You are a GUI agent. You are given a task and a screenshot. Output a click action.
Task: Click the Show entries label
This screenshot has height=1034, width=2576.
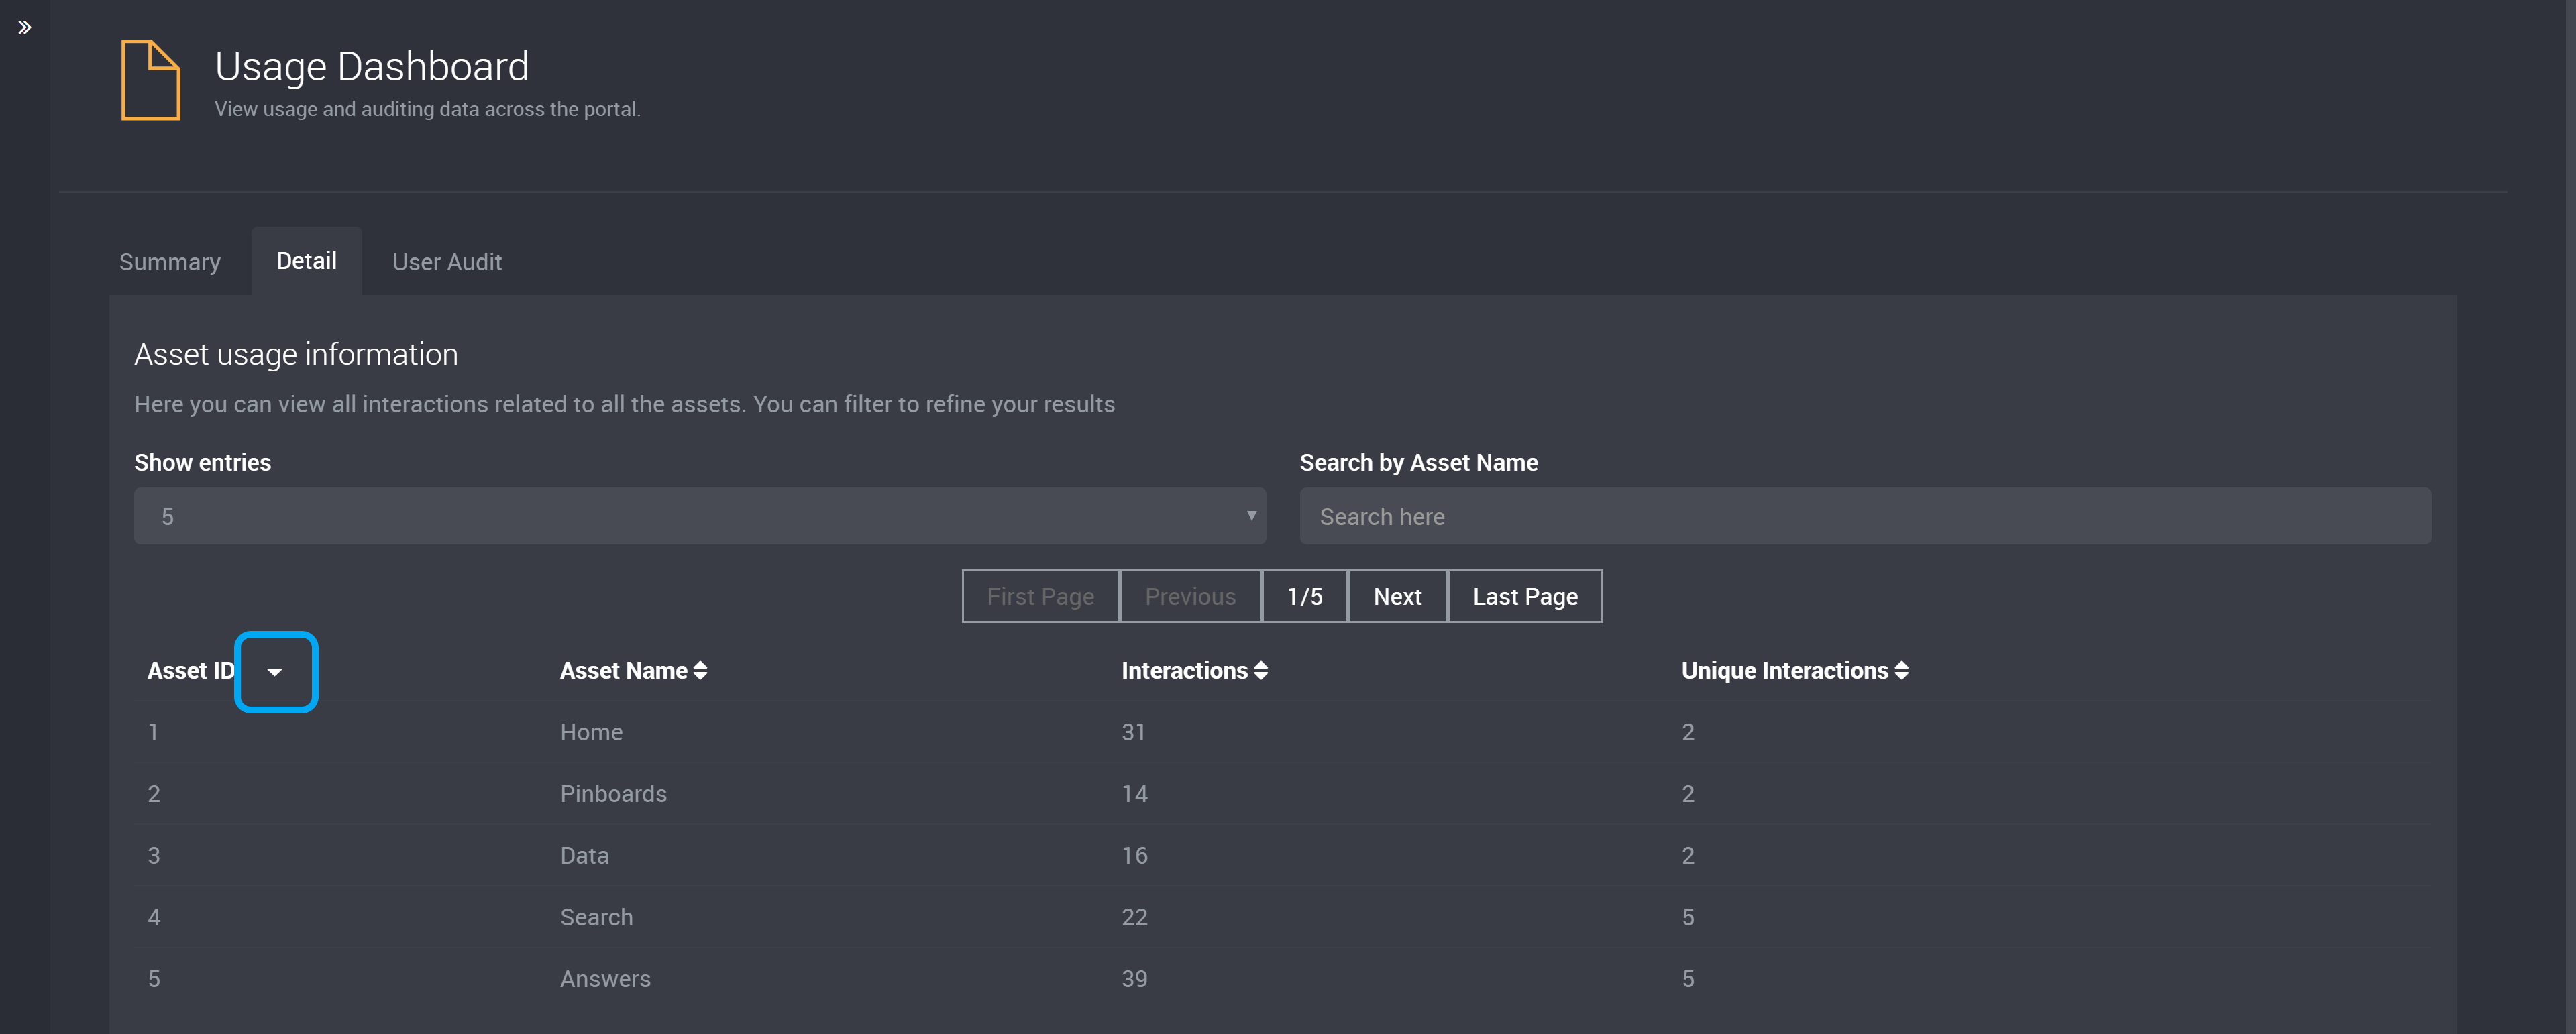click(x=202, y=462)
